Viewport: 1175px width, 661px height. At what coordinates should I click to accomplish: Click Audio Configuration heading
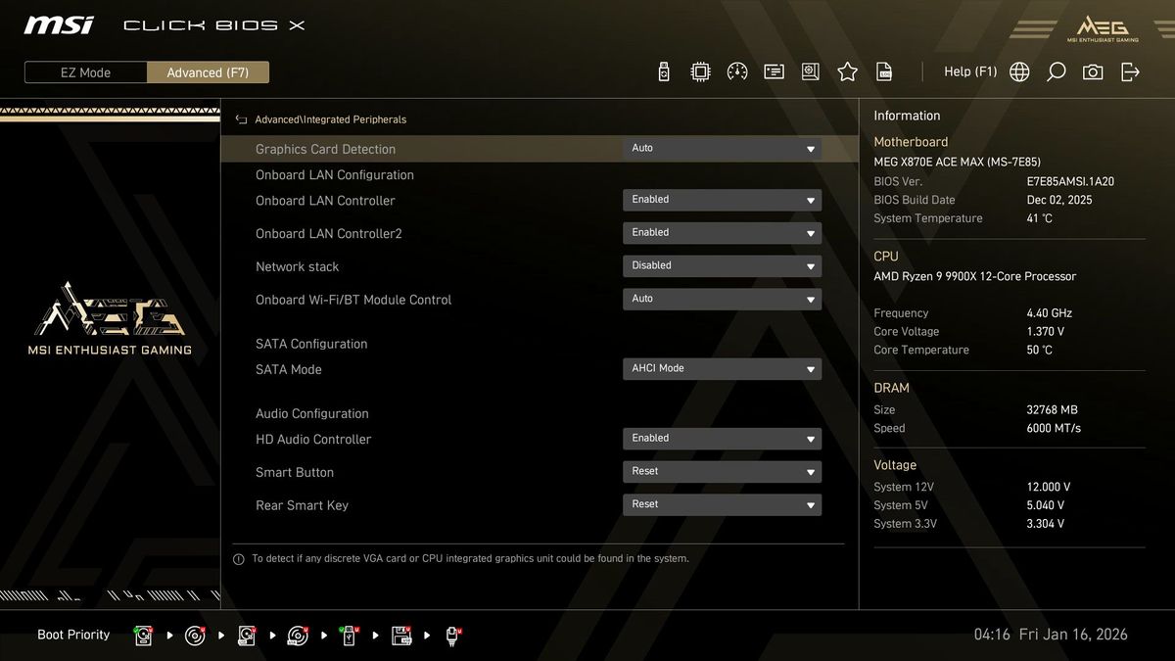pyautogui.click(x=312, y=414)
